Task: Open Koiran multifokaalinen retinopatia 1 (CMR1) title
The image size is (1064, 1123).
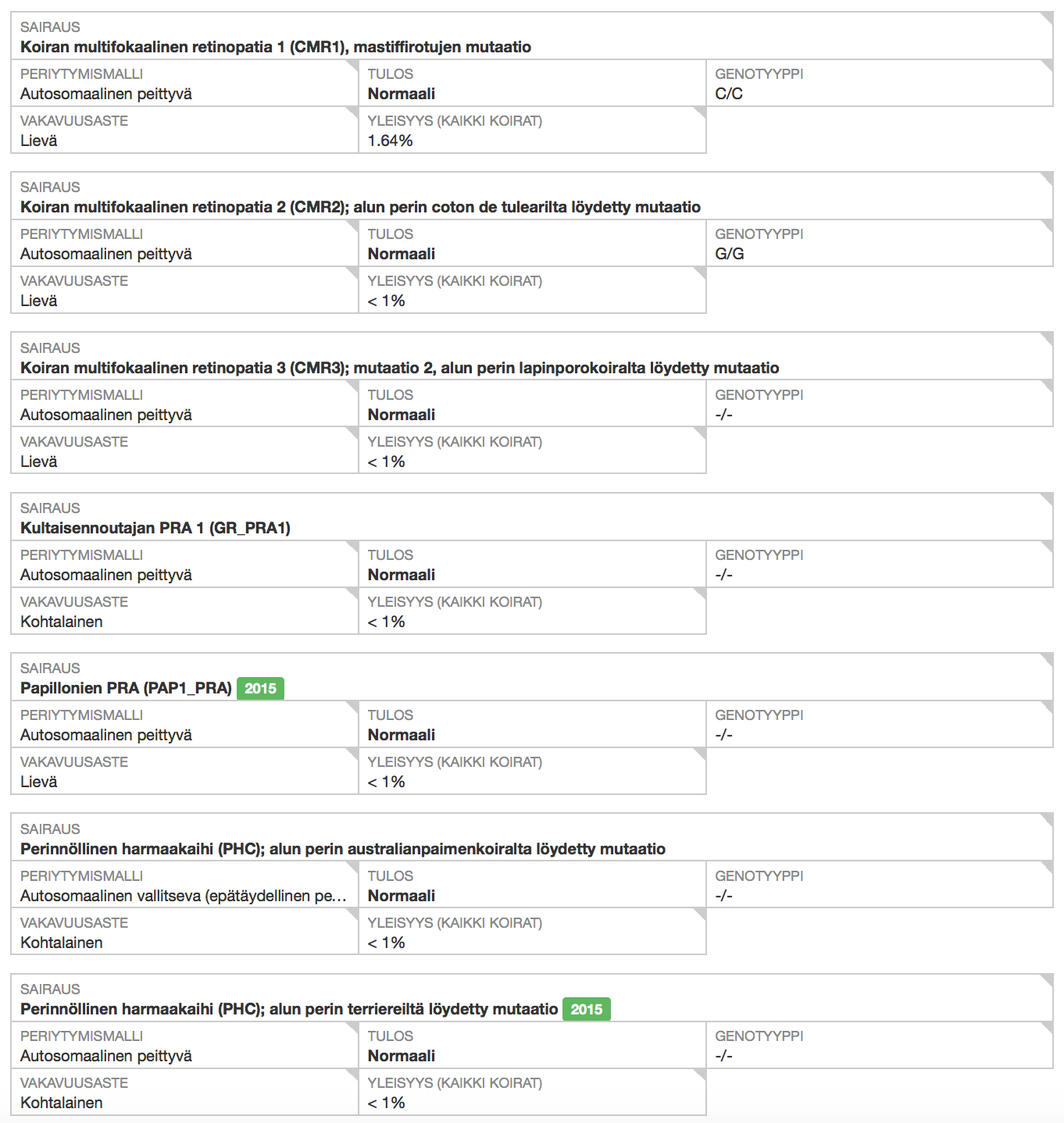Action: click(275, 47)
